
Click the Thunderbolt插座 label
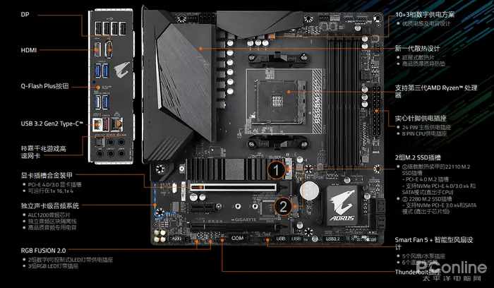coord(418,272)
